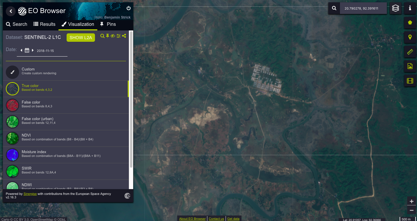The height and width of the screenshot is (221, 417).
Task: Select draw area of interest polygon tool
Action: (x=410, y=23)
